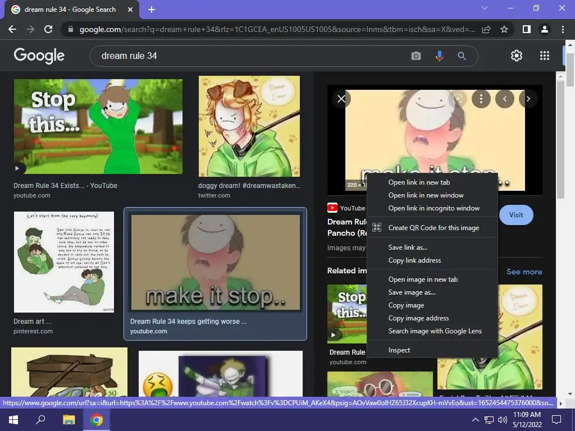Reload the current page

point(48,29)
